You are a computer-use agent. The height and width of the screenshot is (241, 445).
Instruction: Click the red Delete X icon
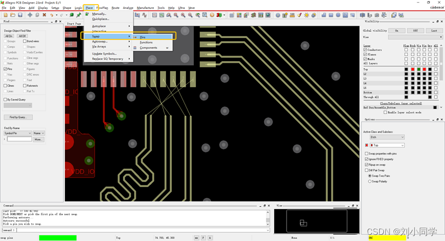pos(44,15)
